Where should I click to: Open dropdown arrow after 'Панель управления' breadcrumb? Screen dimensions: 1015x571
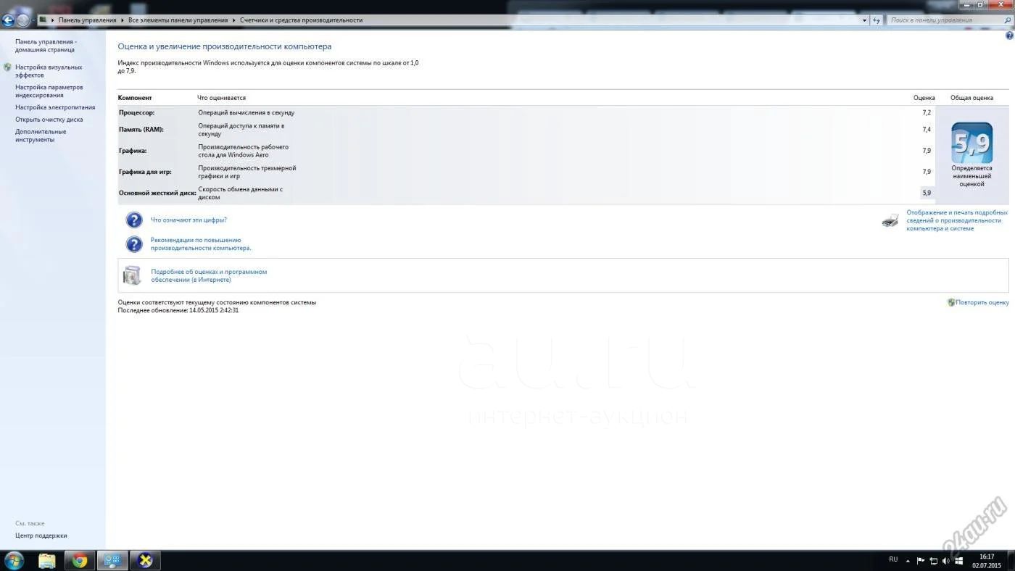123,20
